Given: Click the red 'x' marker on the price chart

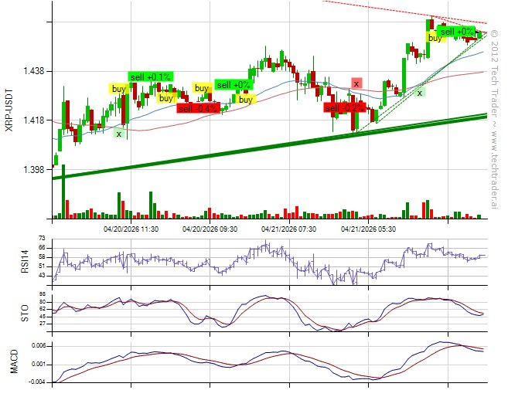Looking at the screenshot, I should 356,83.
